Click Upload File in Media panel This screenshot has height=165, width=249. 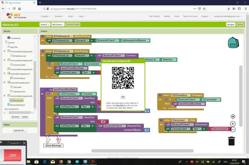pyautogui.click(x=20, y=130)
